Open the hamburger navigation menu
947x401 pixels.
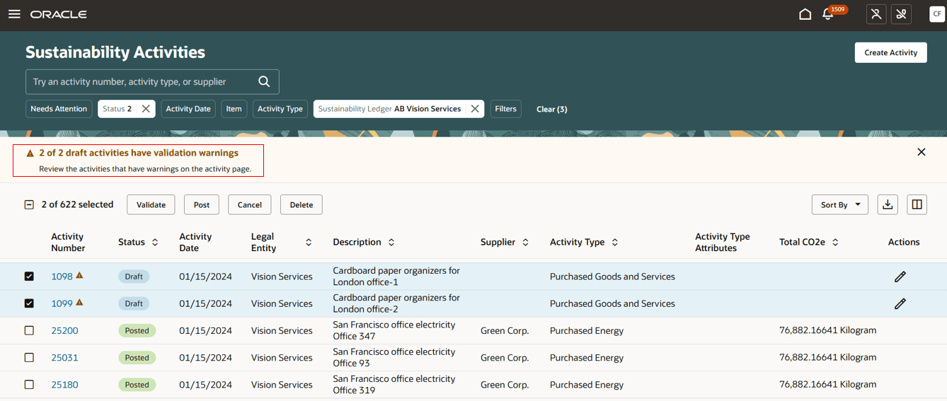(x=14, y=14)
